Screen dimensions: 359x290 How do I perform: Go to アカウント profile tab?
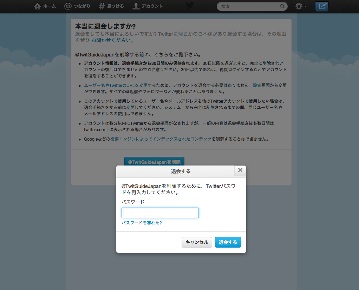[148, 6]
